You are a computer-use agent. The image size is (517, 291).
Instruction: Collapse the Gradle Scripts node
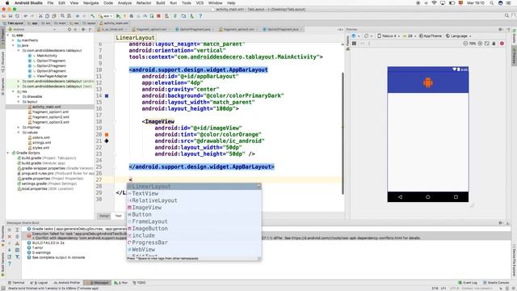(8, 153)
